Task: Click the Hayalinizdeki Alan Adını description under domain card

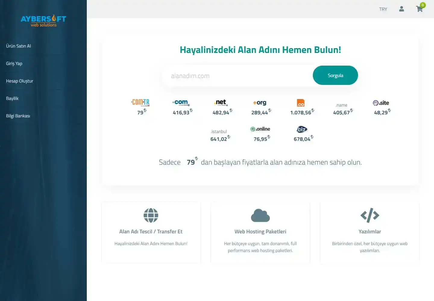Action: [x=151, y=244]
